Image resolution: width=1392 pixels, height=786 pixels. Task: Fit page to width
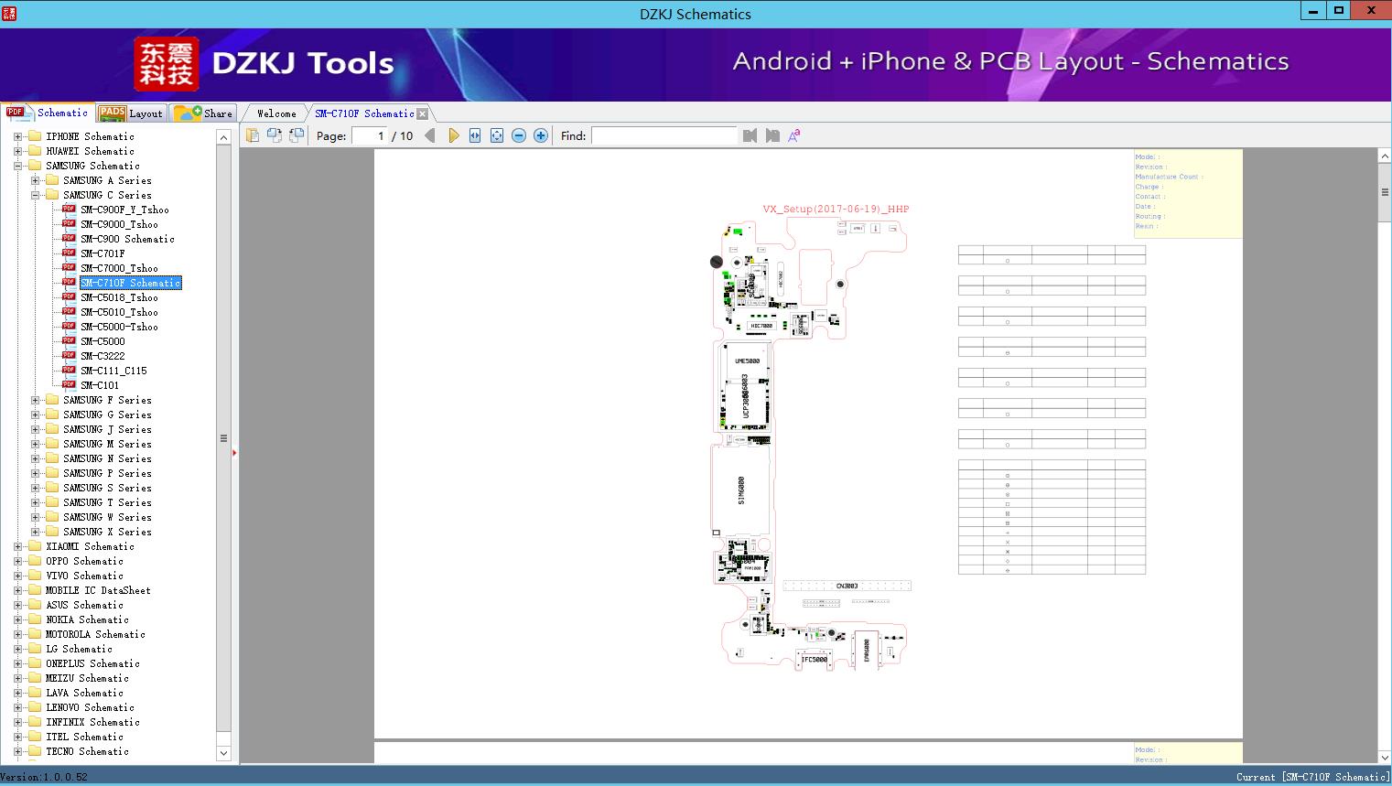(x=475, y=135)
